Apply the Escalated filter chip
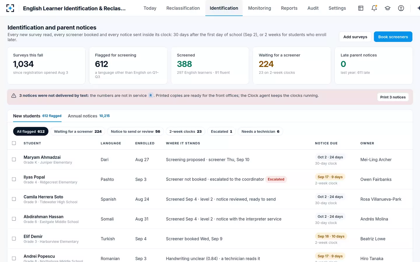This screenshot has height=262, width=420. tap(222, 132)
